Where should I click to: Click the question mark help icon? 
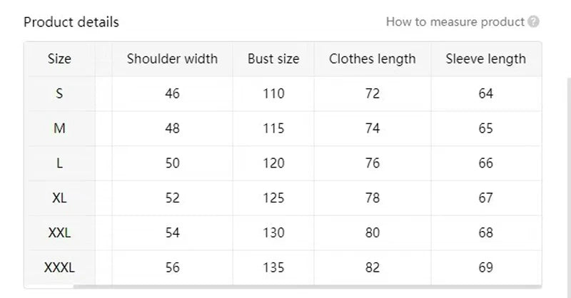click(533, 22)
